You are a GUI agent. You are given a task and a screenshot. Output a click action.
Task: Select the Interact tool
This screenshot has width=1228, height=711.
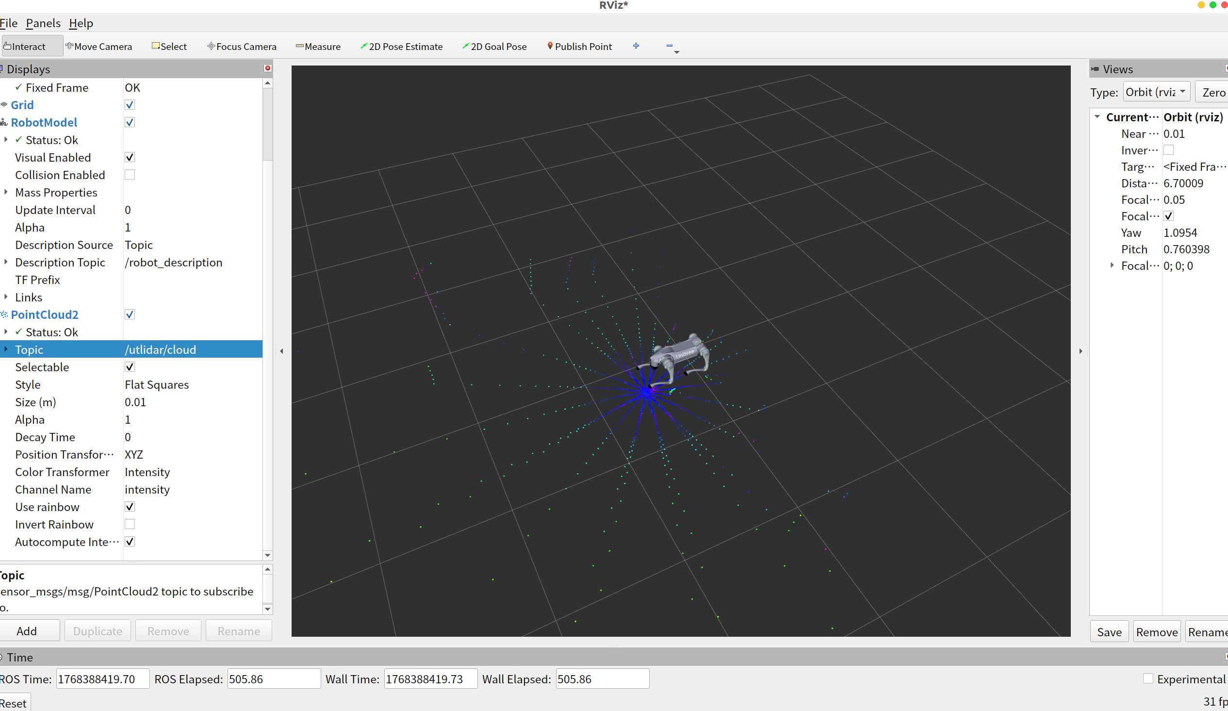pos(25,46)
